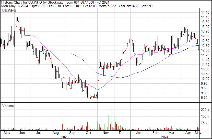Viewport: 212px width, 139px height.
Task: Click the US:WHG ticker label
Action: 9,10
